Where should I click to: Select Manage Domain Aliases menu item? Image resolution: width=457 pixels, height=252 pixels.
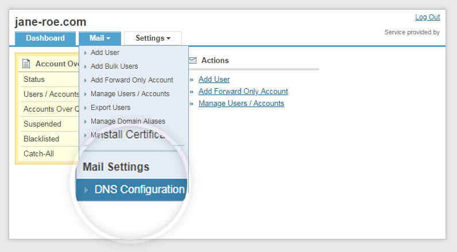click(127, 121)
